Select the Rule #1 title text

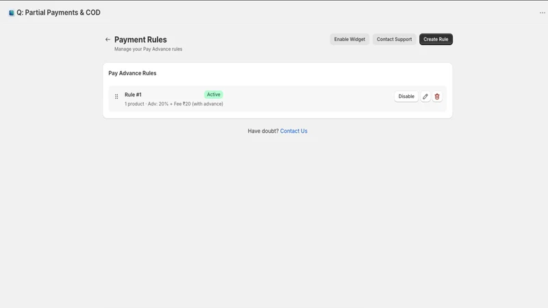[133, 94]
